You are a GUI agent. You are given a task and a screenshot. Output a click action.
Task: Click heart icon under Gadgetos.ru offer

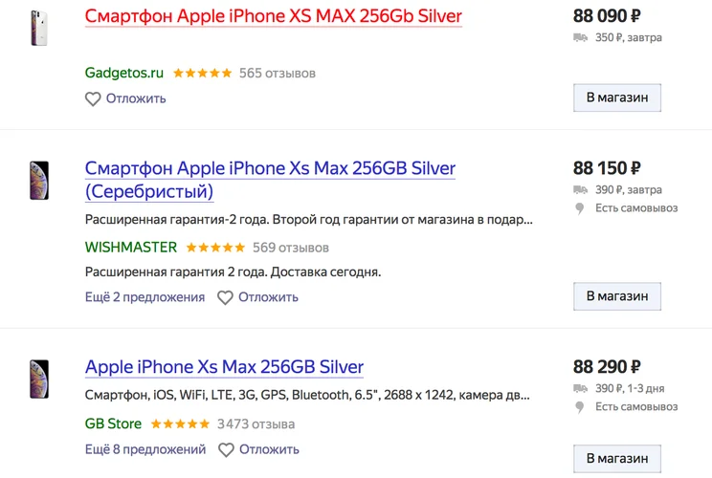(93, 98)
